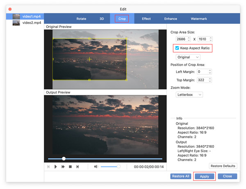
Task: Click the video1.mp4 thumbnail
Action: coord(16,16)
